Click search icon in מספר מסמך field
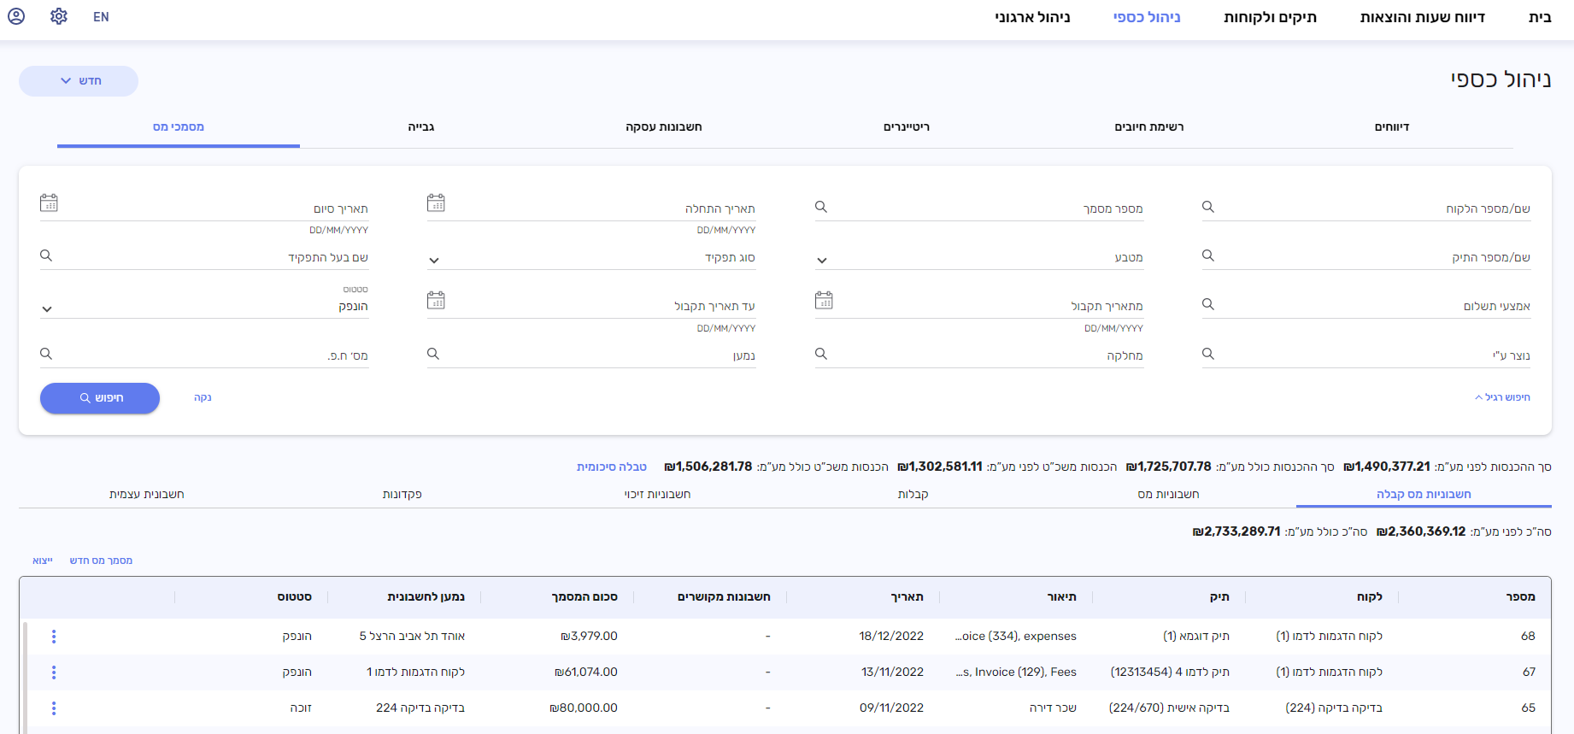 click(x=821, y=207)
